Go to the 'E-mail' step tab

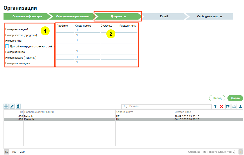click(x=164, y=17)
